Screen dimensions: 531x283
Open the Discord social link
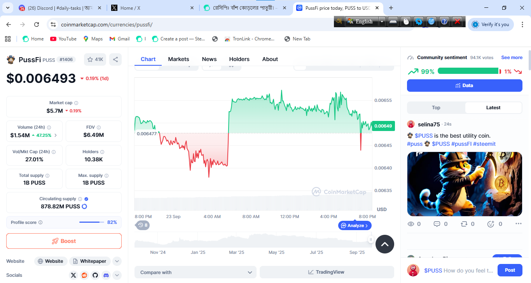coord(106,275)
